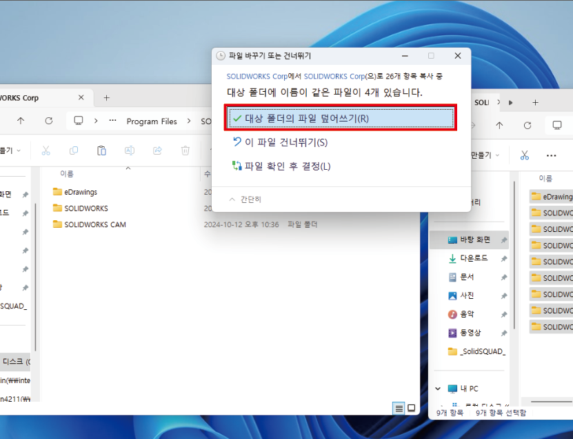
Task: Switch to large icons view in left Explorer
Action: (x=412, y=408)
